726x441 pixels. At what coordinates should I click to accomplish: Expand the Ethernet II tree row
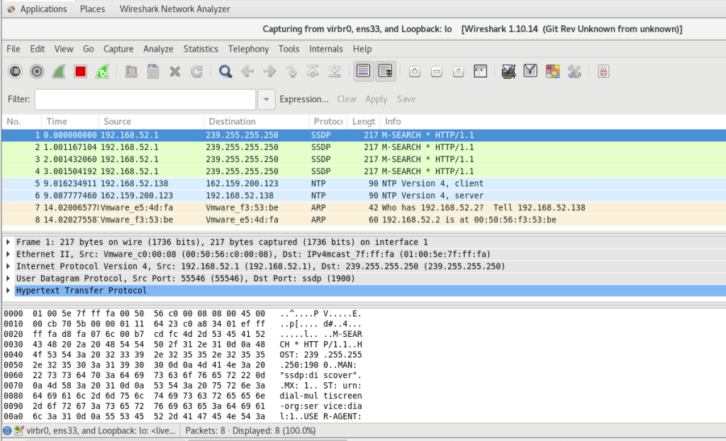click(9, 254)
